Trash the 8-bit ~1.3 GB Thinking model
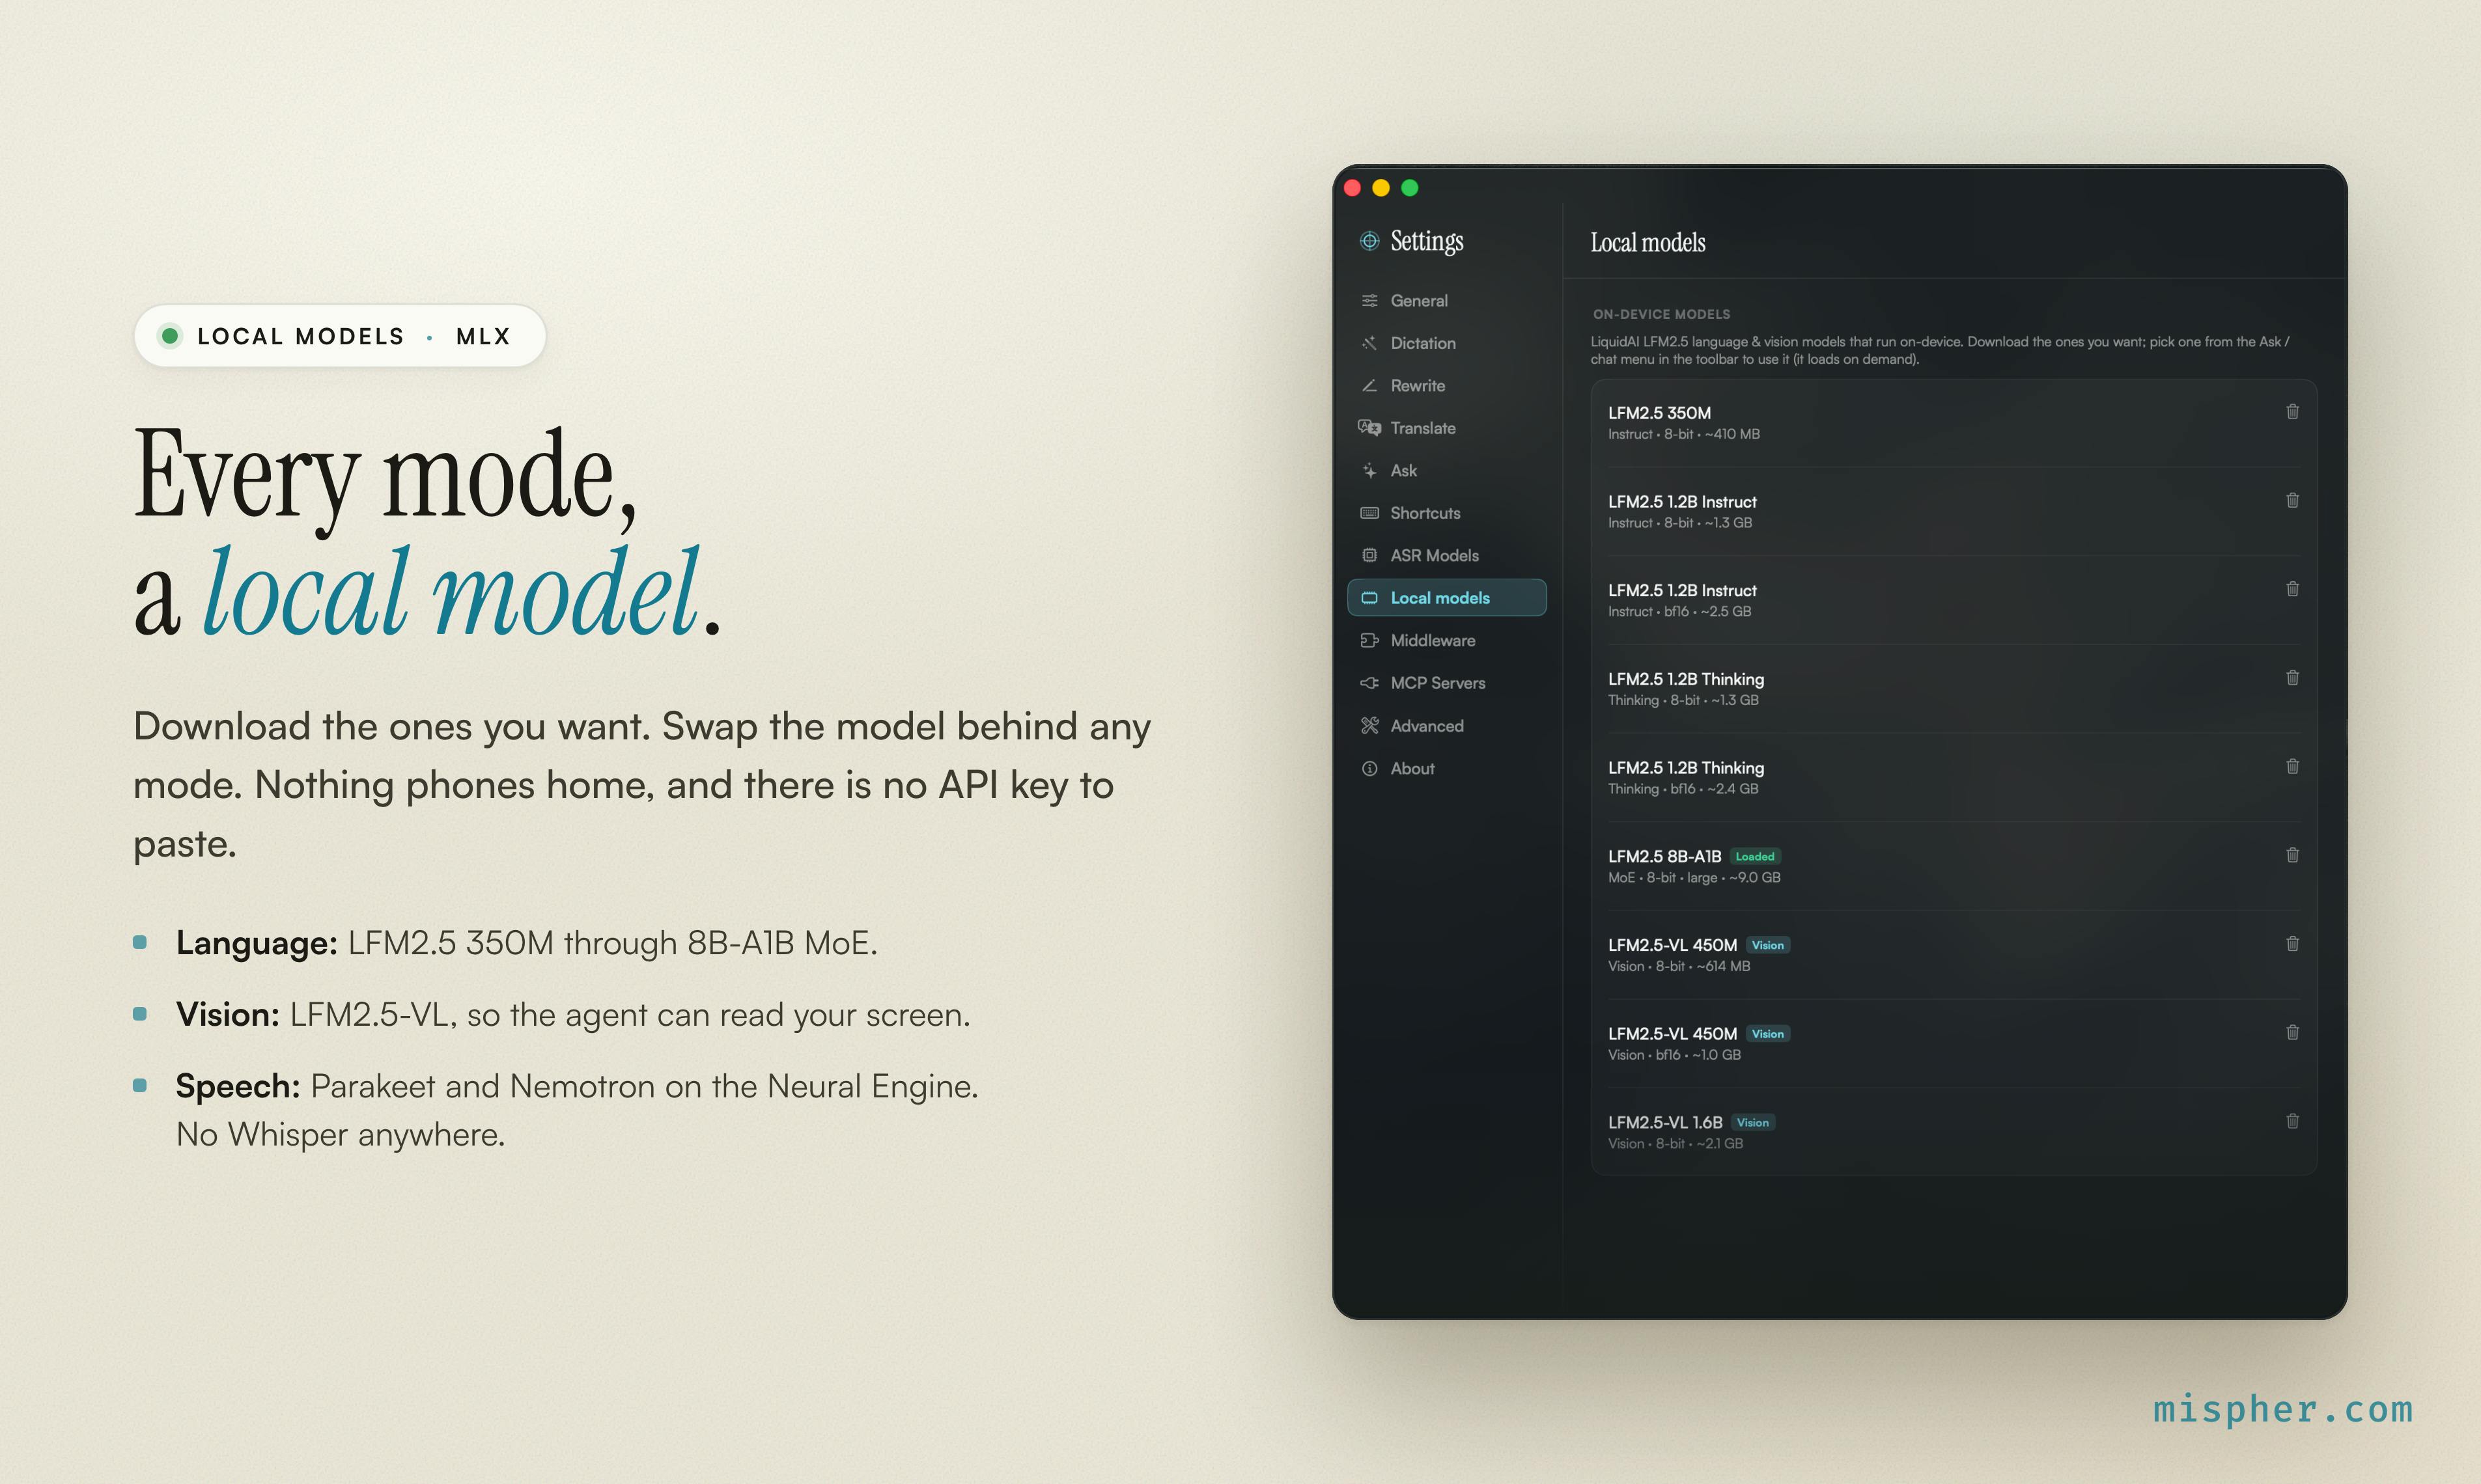Screen dimensions: 2481x1484 (2292, 678)
